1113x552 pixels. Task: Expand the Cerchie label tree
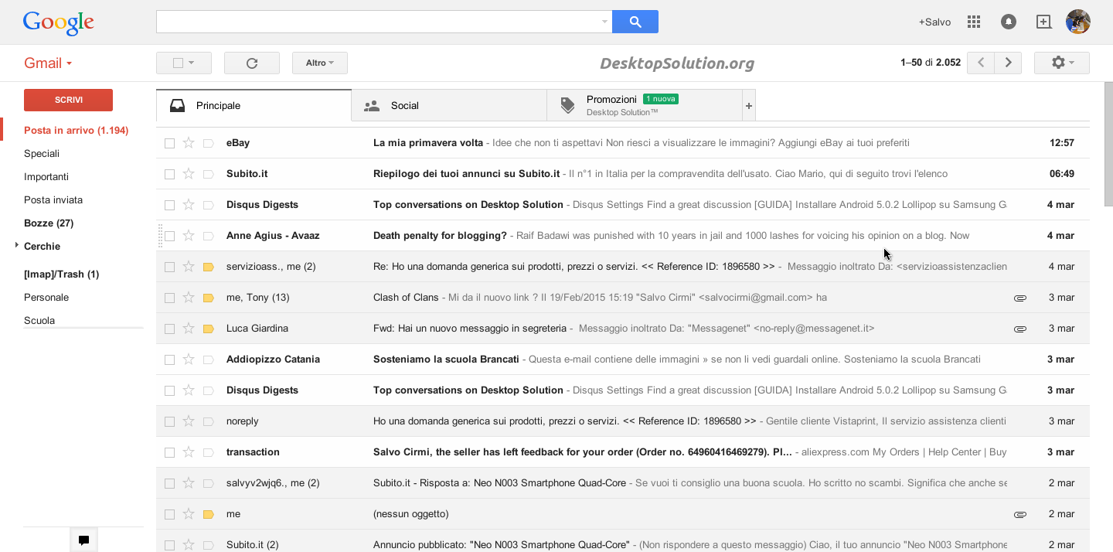16,246
